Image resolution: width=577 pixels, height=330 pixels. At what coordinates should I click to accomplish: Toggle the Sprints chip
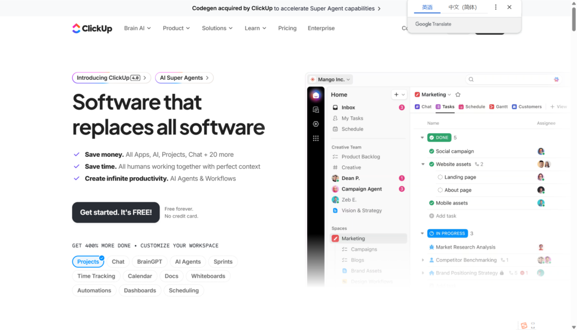click(223, 261)
